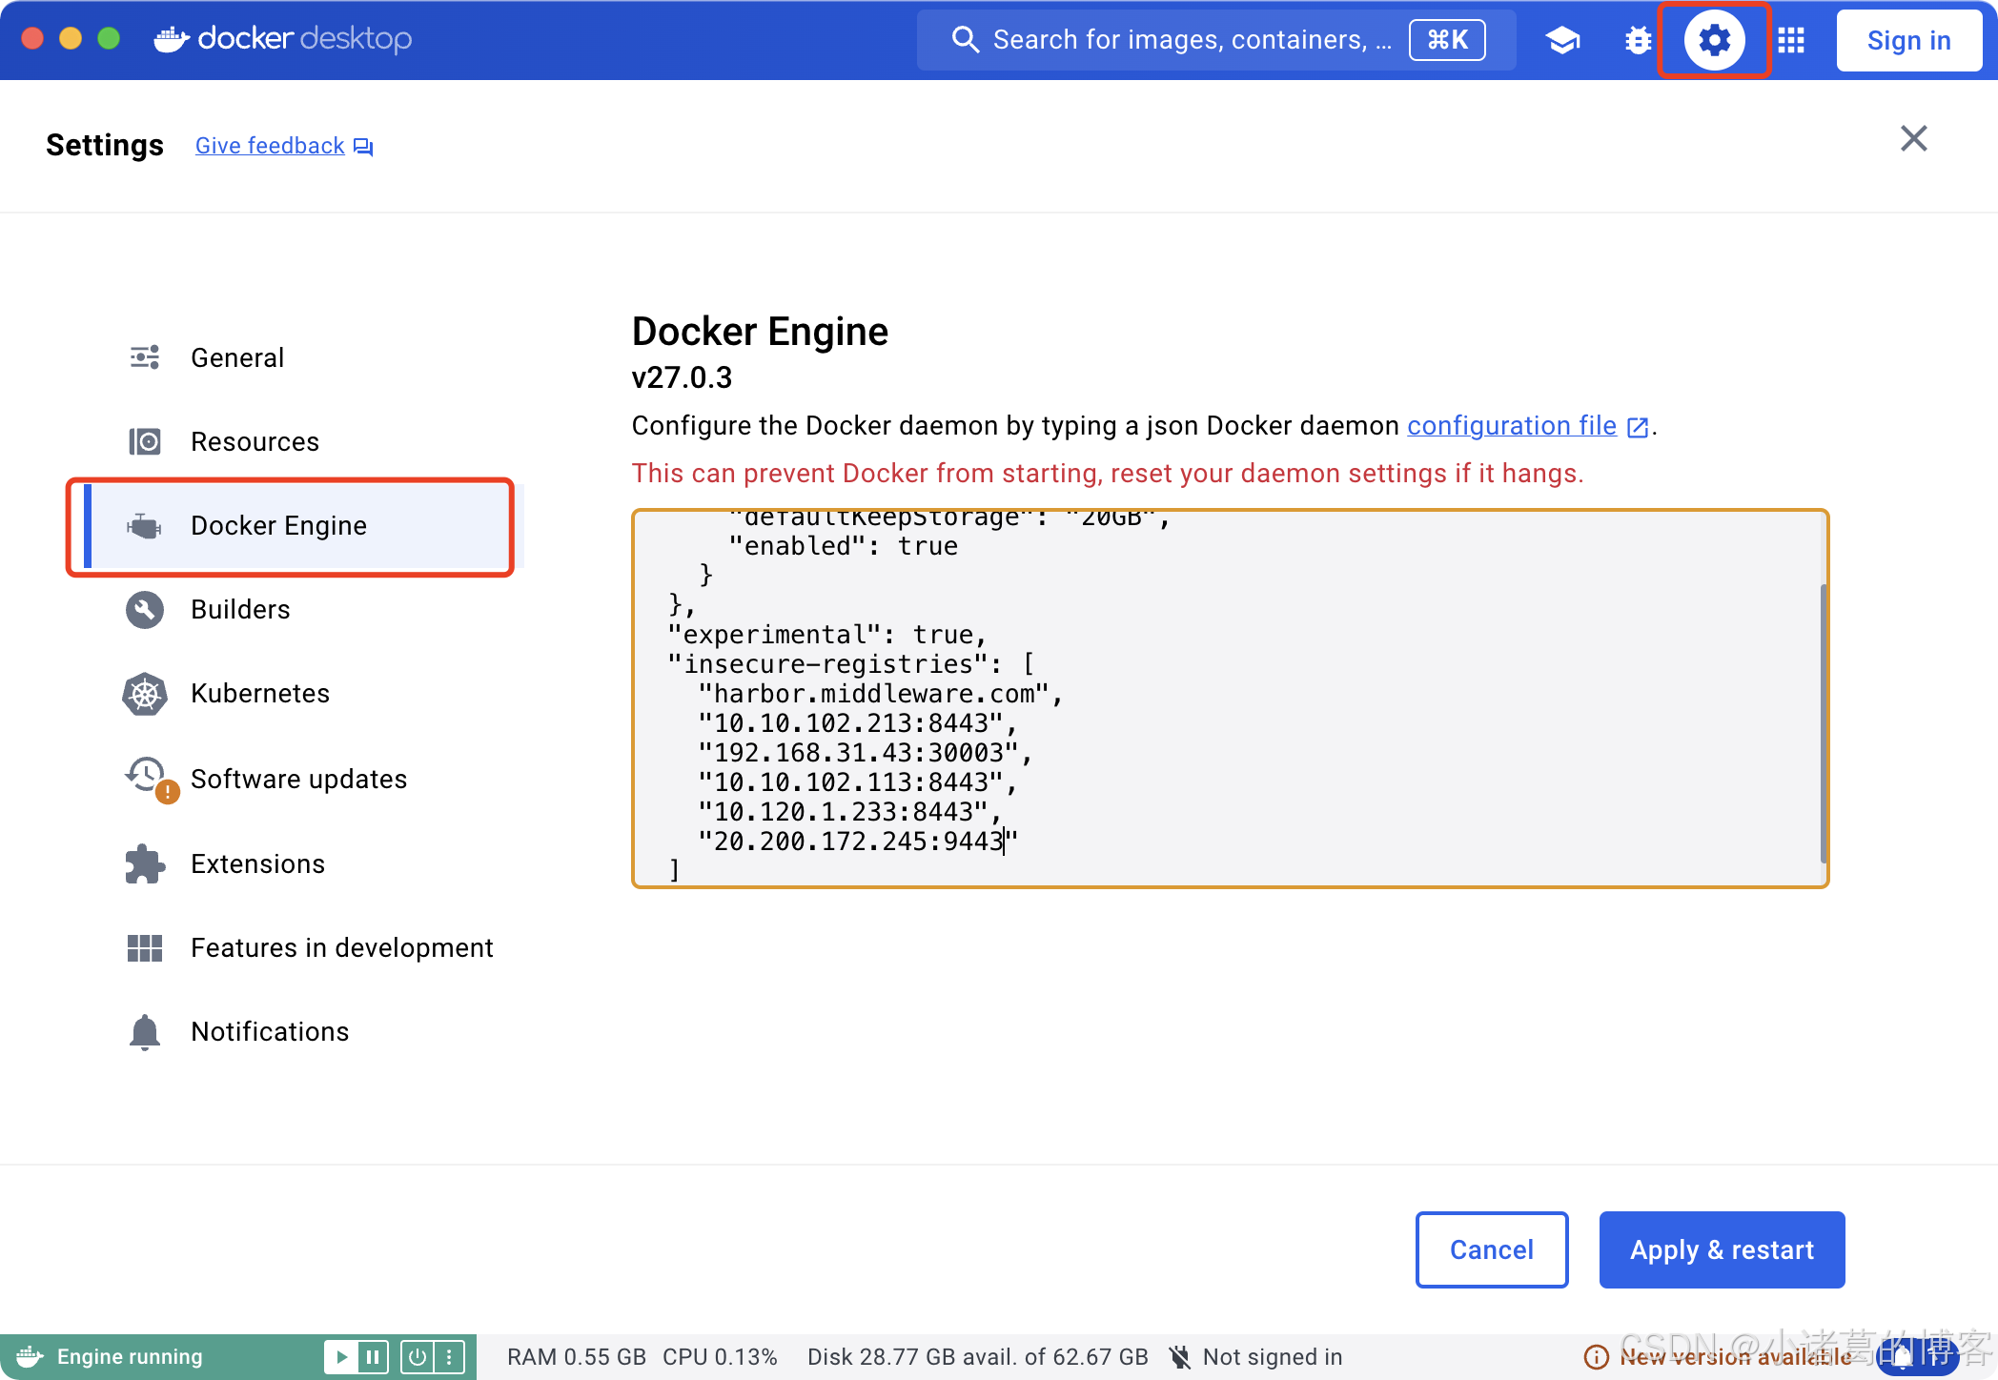Click the Cancel button
This screenshot has width=1998, height=1380.
click(1491, 1249)
